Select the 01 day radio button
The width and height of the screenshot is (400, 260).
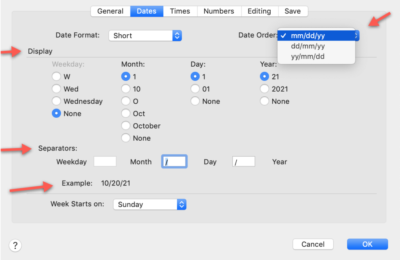(195, 89)
